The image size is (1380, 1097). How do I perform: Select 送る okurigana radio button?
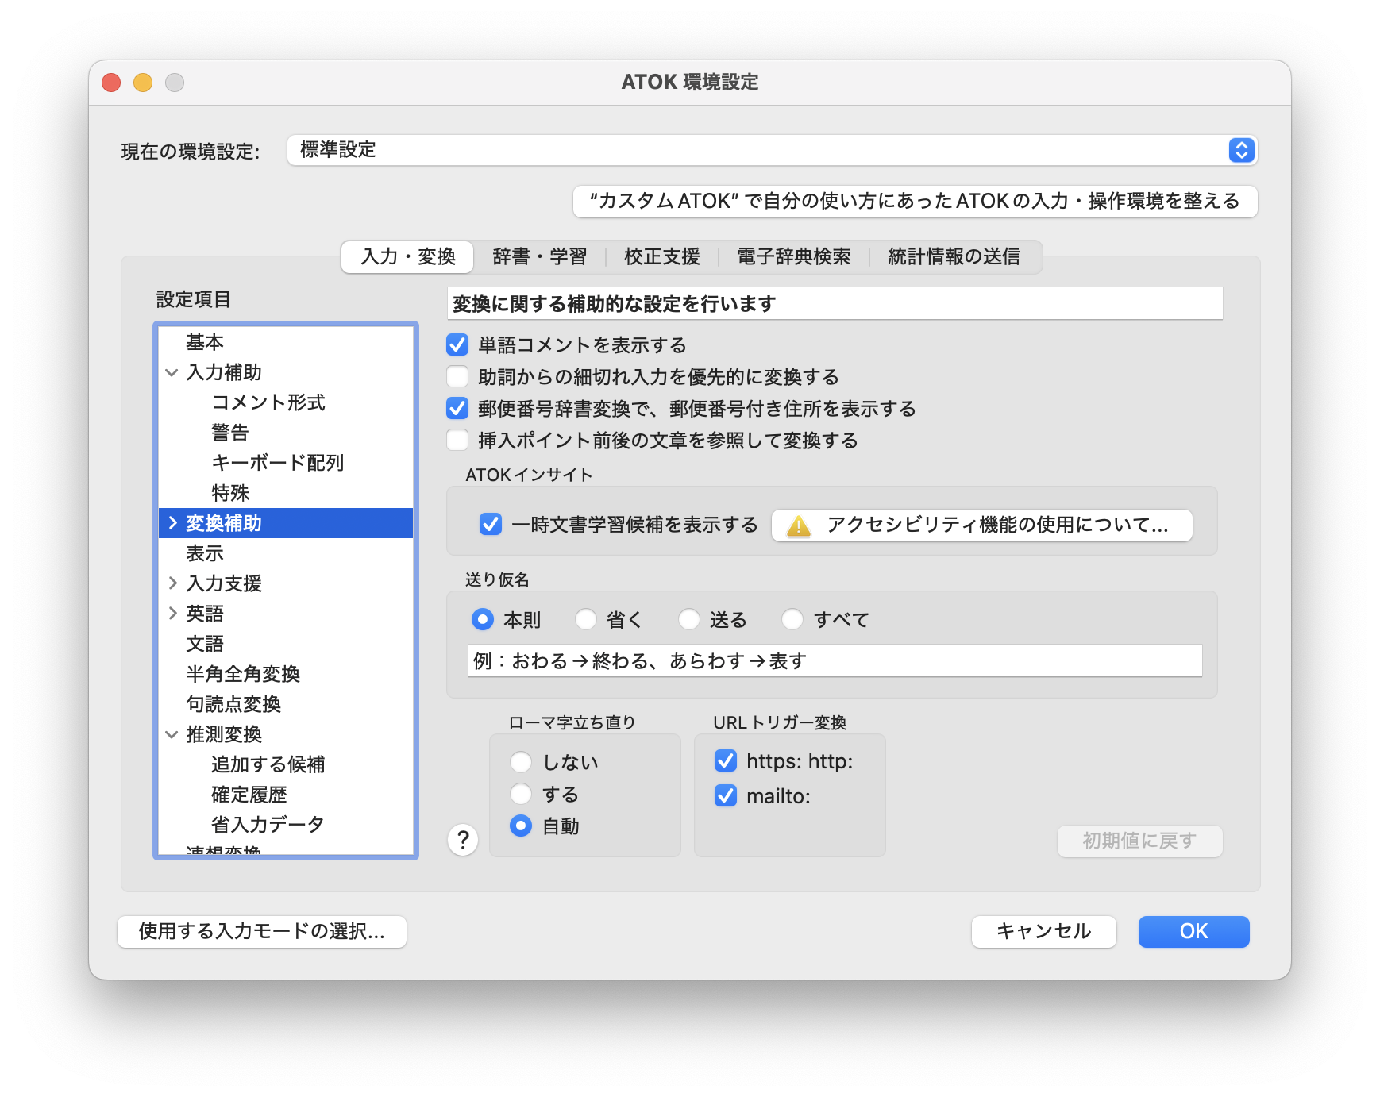click(x=689, y=619)
